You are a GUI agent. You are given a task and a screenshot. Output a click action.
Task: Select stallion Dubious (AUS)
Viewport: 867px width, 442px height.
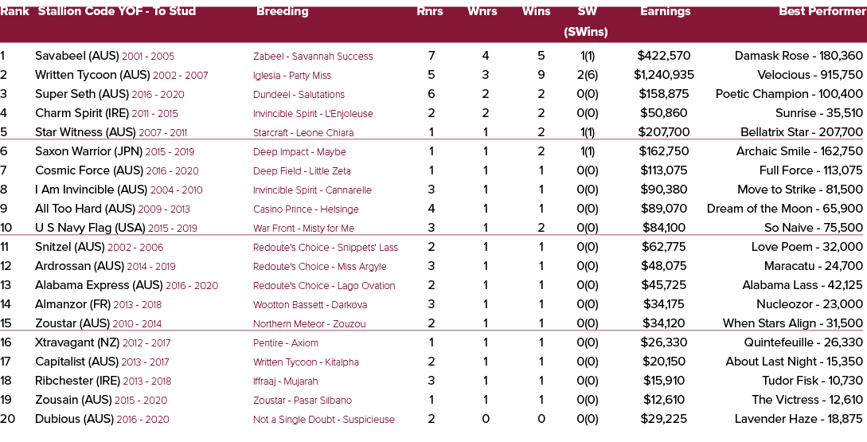74,420
